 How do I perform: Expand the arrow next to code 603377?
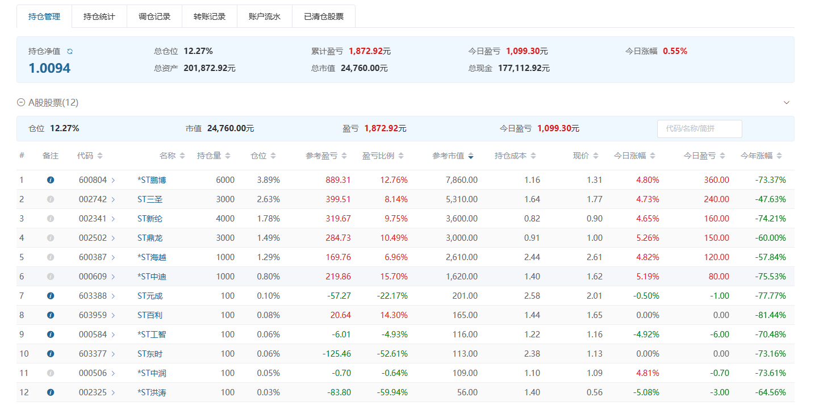113,354
